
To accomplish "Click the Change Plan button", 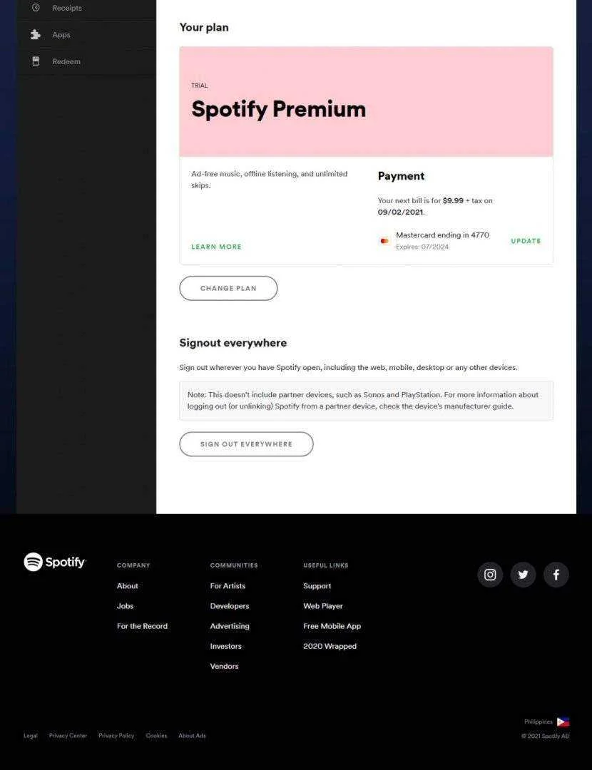I will click(228, 288).
